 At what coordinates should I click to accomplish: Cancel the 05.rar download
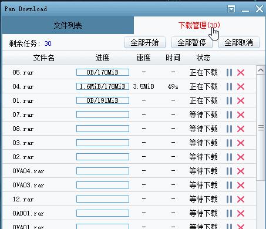pyautogui.click(x=241, y=73)
